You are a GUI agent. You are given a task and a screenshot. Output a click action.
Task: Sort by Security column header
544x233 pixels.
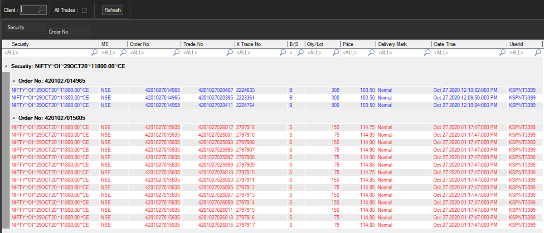(50, 44)
